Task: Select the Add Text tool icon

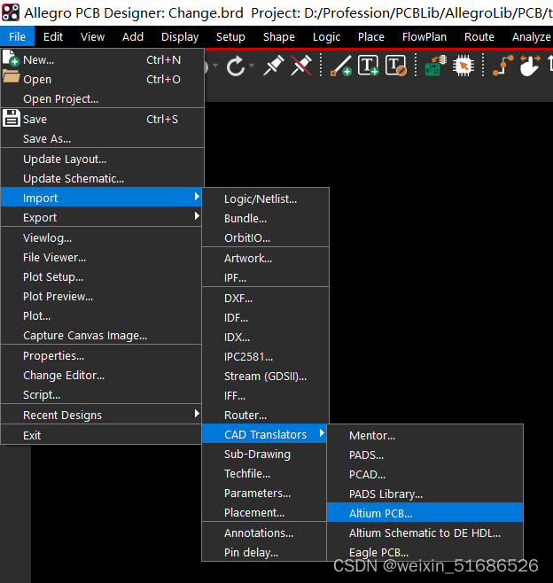Action: (x=368, y=66)
